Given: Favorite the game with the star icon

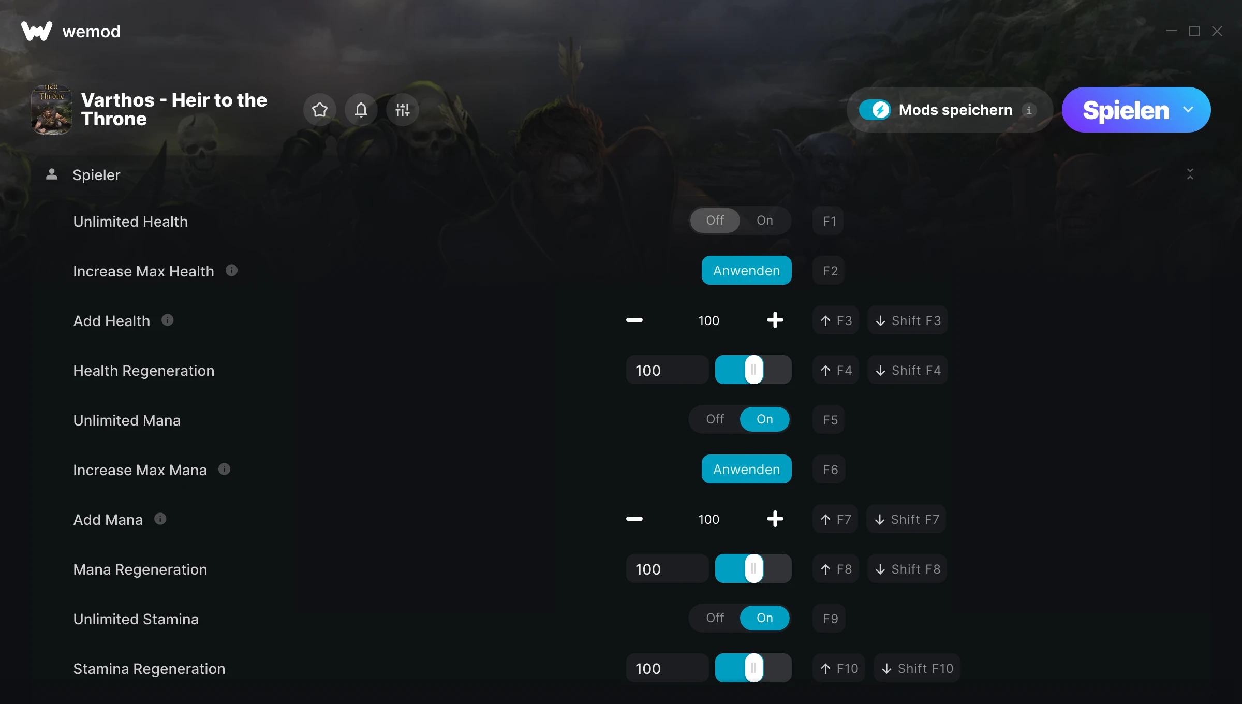Looking at the screenshot, I should [x=320, y=110].
